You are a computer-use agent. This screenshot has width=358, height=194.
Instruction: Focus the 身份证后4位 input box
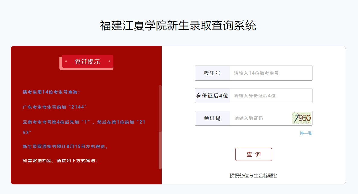tap(271, 96)
